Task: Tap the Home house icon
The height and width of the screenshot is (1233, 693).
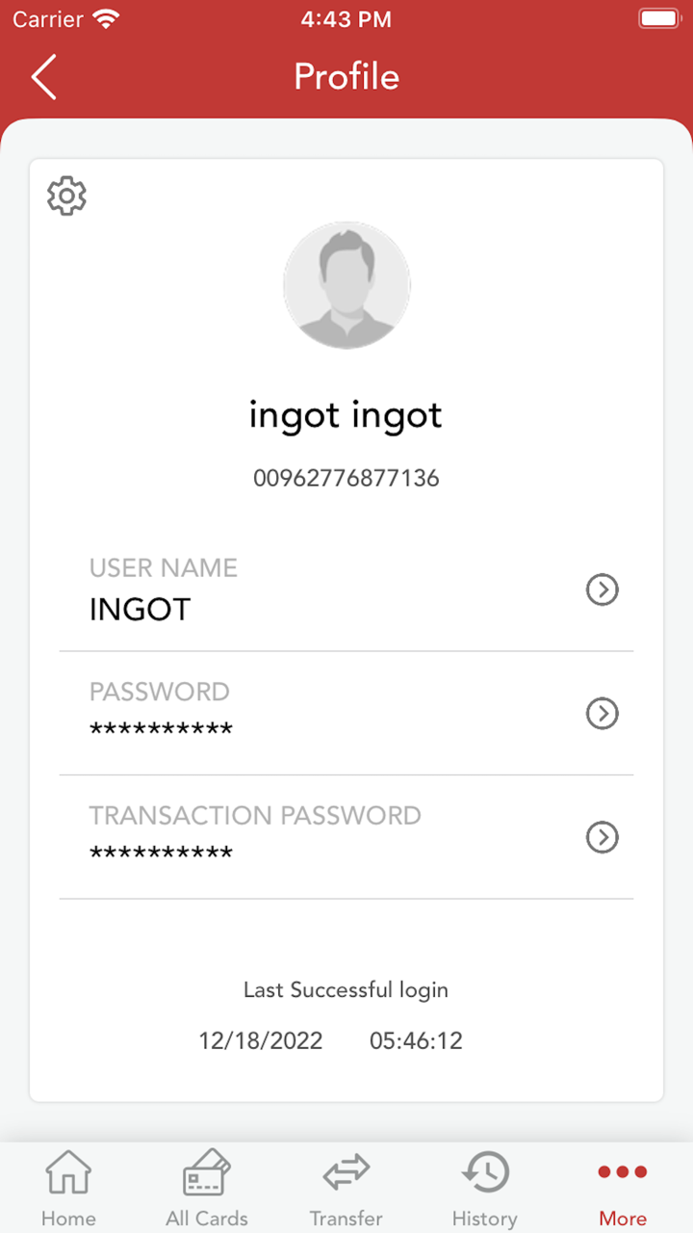Action: coord(68,1173)
